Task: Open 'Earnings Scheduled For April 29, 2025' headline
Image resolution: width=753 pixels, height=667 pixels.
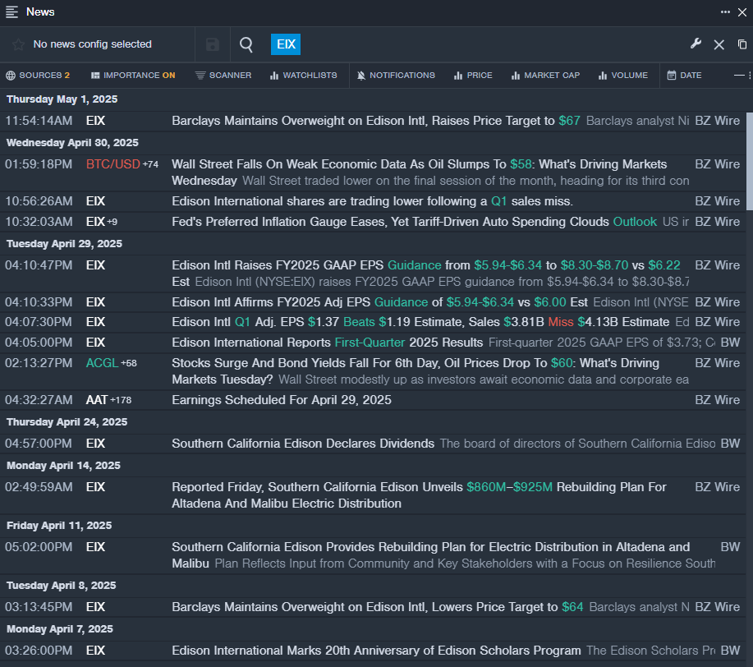Action: point(282,400)
